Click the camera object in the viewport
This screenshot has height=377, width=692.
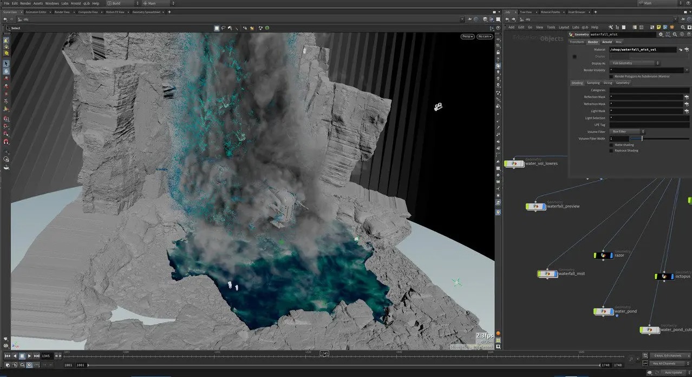438,107
